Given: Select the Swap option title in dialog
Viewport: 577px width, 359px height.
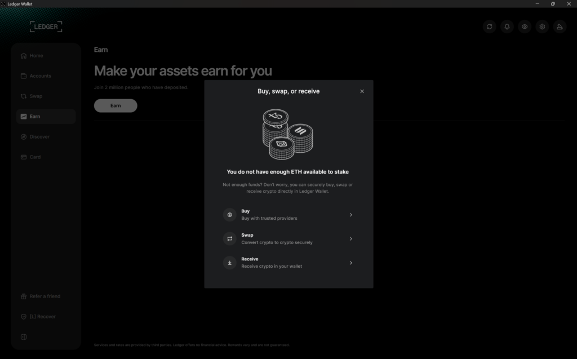Looking at the screenshot, I should coord(247,235).
